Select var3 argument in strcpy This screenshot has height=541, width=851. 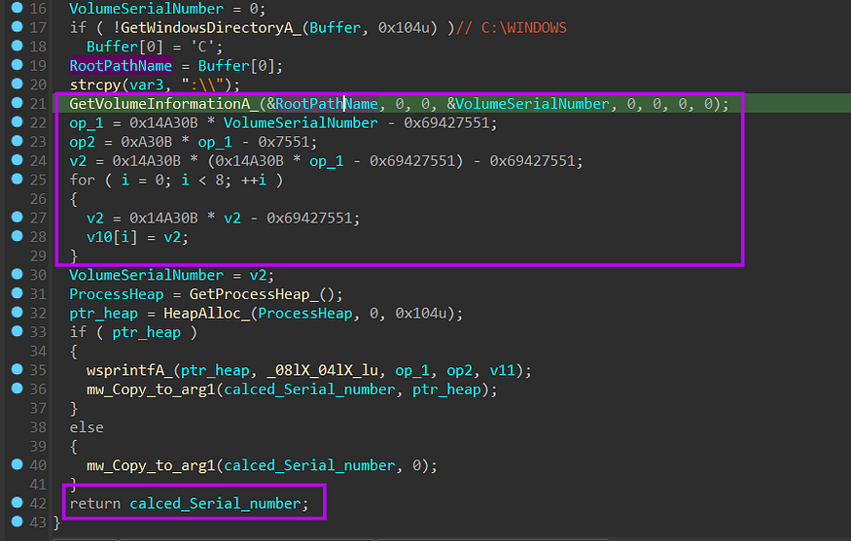coord(147,85)
